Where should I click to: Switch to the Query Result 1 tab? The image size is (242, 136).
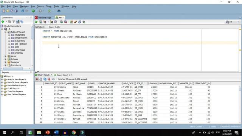(x=63, y=75)
